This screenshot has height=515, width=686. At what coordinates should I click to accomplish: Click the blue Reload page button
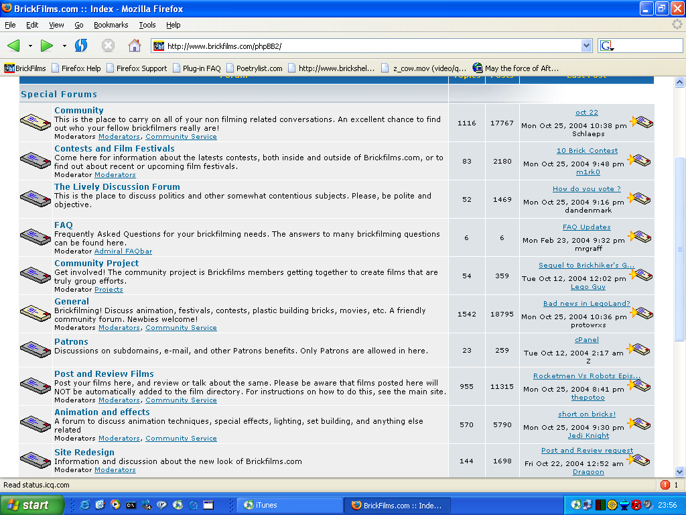tap(81, 46)
